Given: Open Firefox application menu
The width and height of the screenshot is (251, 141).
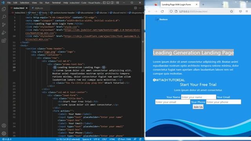Looking at the screenshot, I should pos(247,11).
